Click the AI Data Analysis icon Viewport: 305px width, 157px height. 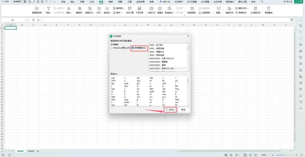(255, 8)
